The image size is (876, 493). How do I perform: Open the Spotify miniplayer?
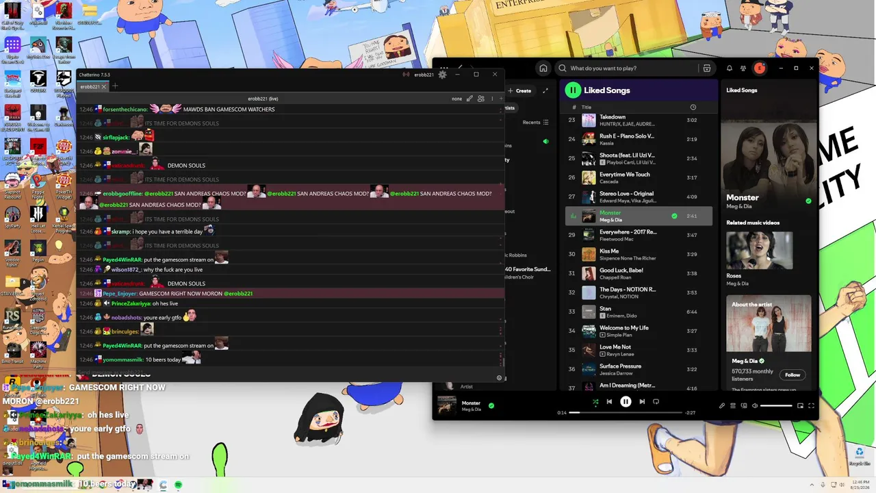tap(800, 406)
